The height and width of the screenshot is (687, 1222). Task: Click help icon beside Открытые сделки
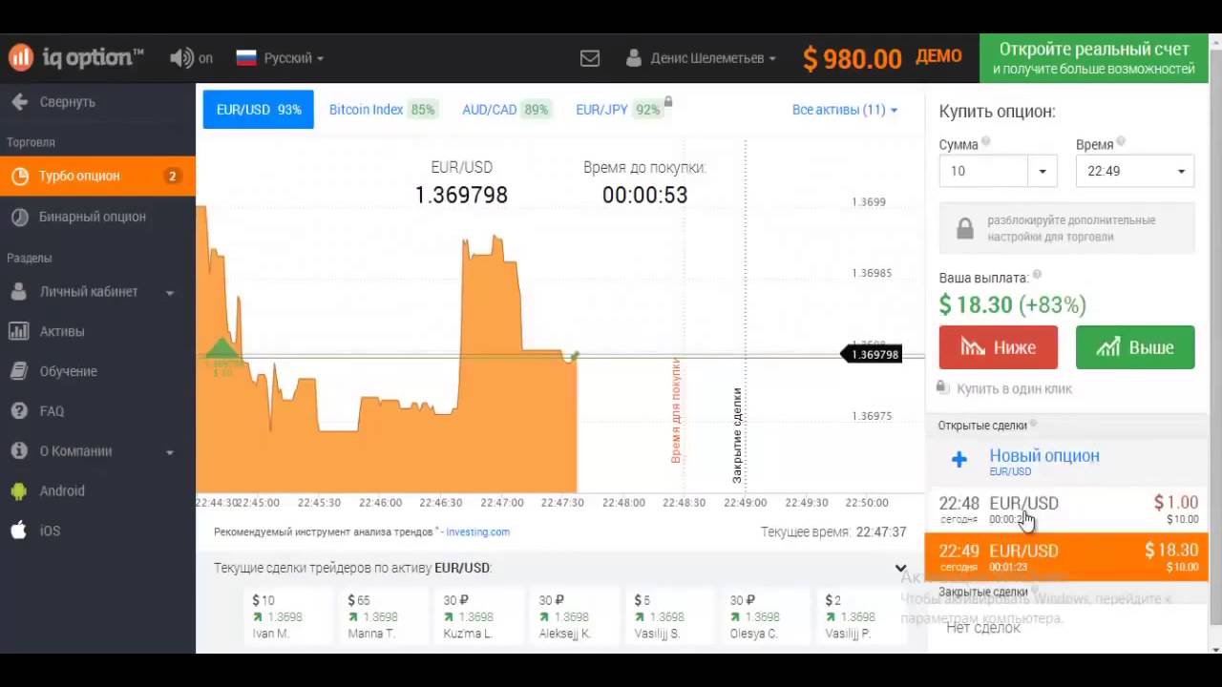tap(1033, 424)
